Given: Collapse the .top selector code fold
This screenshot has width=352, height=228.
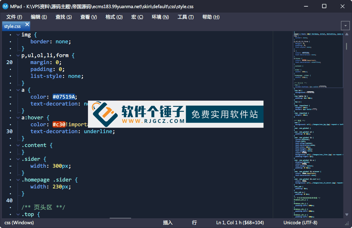Looking at the screenshot, I should tap(18, 214).
